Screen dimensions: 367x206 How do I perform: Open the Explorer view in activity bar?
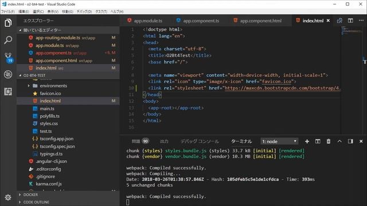[8, 23]
